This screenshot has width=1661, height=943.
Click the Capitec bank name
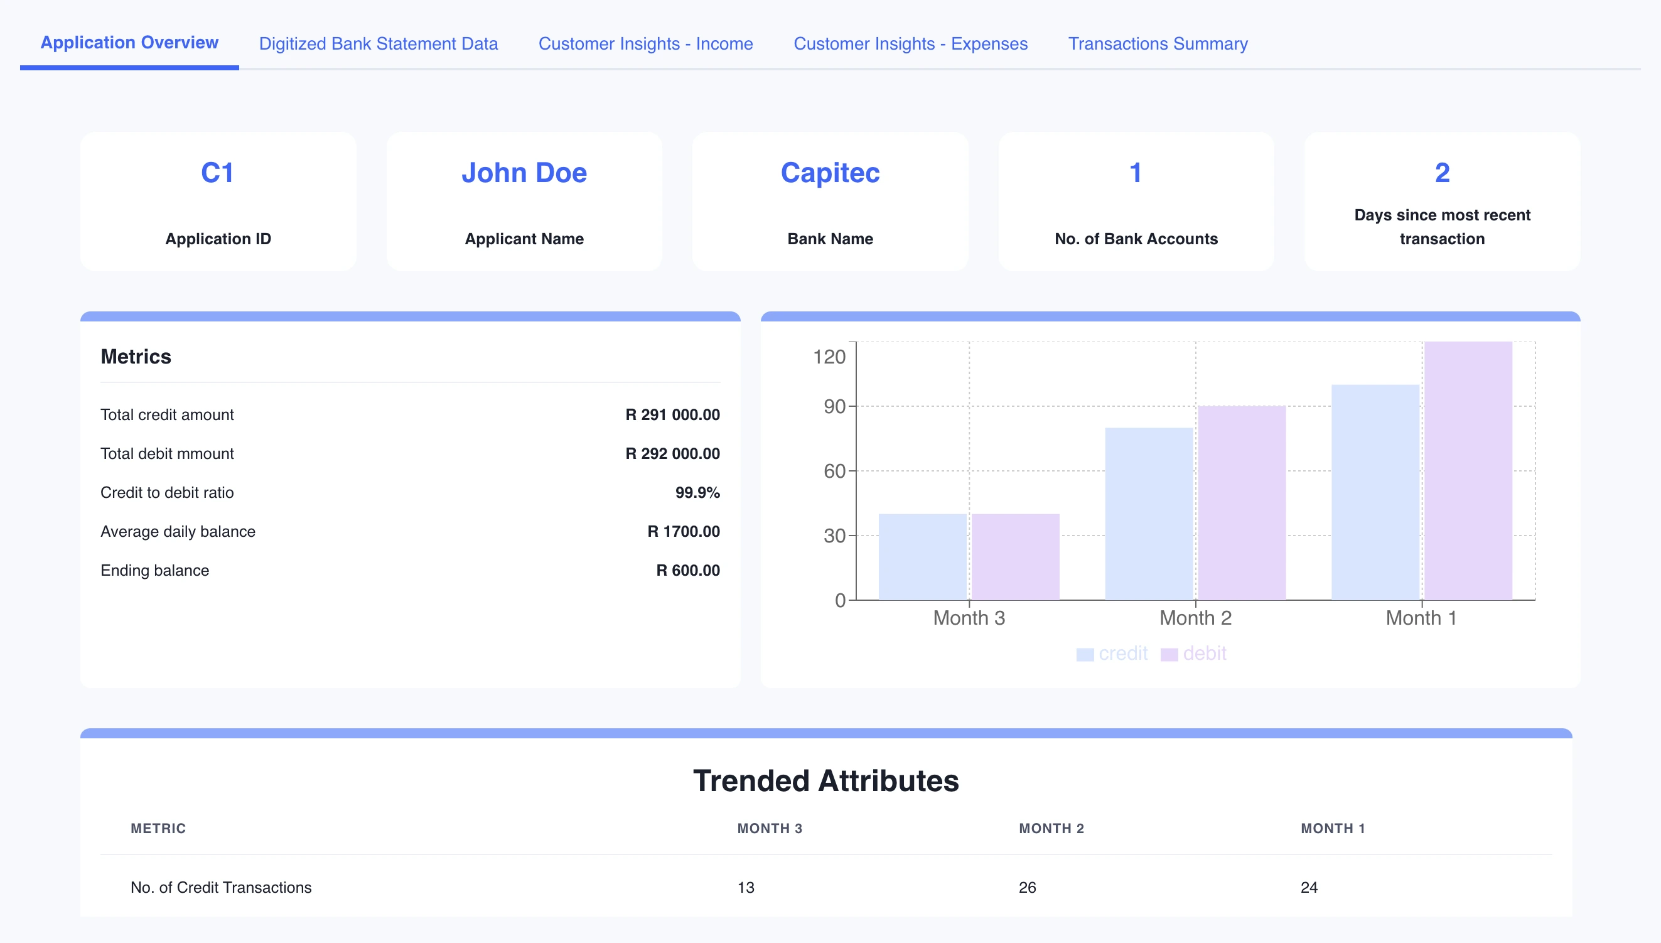click(x=830, y=173)
